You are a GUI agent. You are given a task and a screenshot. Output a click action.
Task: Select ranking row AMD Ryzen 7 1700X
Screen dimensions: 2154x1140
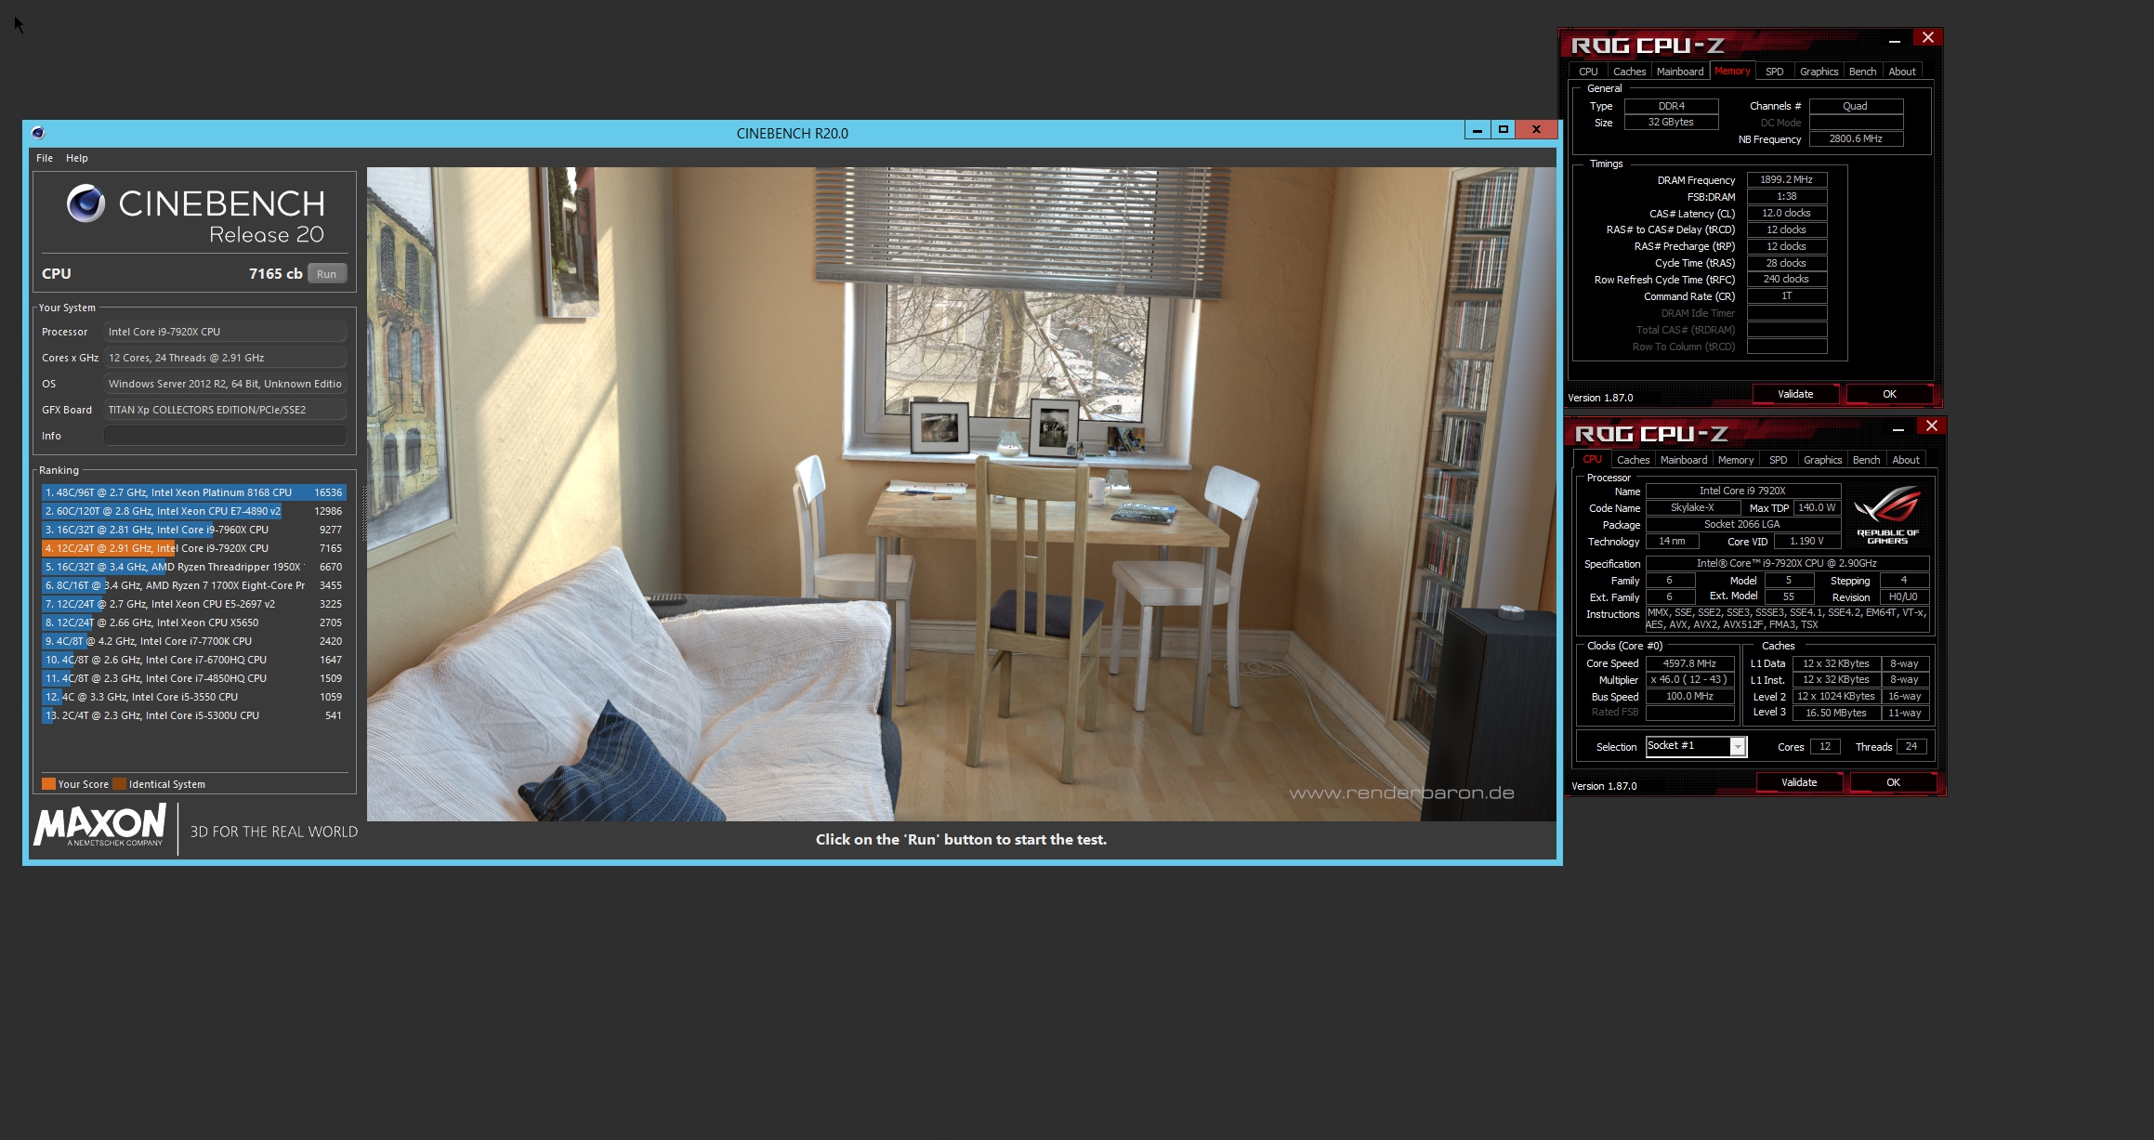[x=193, y=585]
